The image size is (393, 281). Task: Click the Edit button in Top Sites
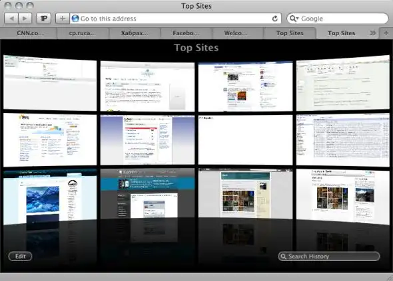pos(20,256)
